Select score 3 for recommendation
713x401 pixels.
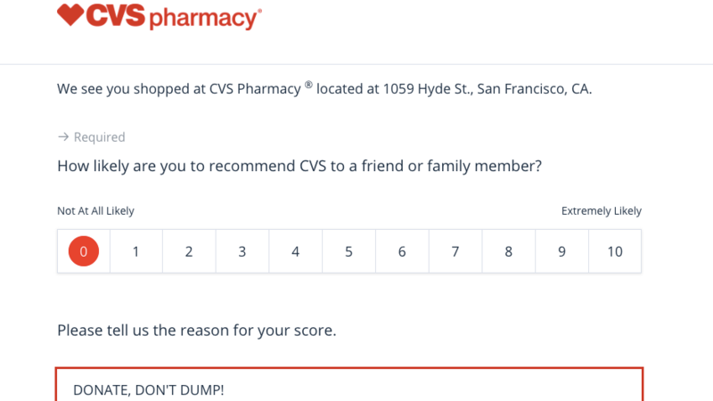[242, 251]
